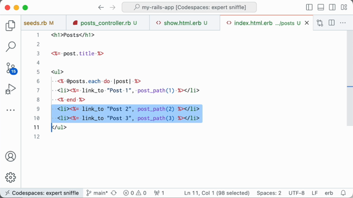Toggle the bottom panel layout icon
The height and width of the screenshot is (198, 353).
coord(320,7)
